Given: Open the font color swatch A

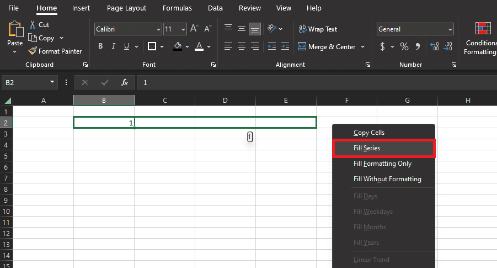Looking at the screenshot, I should click(199, 46).
